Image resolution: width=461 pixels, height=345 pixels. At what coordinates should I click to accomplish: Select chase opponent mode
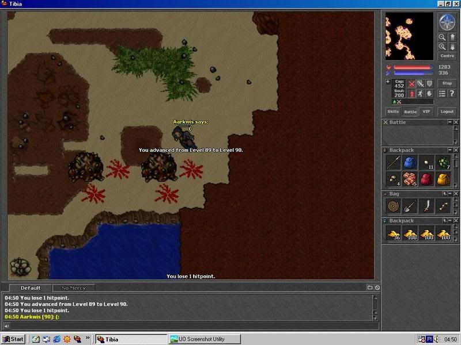421,94
